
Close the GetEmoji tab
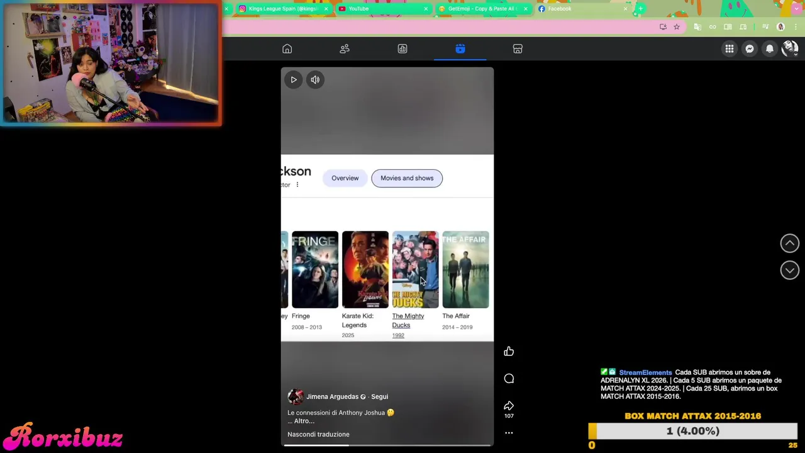coord(526,9)
